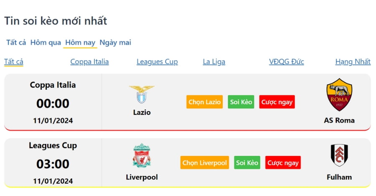Click Cược ngay for Liverpool vs Fulham
The height and width of the screenshot is (196, 376).
click(x=283, y=163)
